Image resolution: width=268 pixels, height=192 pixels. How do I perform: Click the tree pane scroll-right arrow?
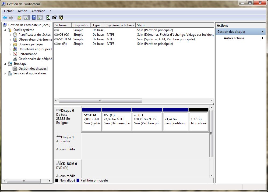[x=50, y=181]
